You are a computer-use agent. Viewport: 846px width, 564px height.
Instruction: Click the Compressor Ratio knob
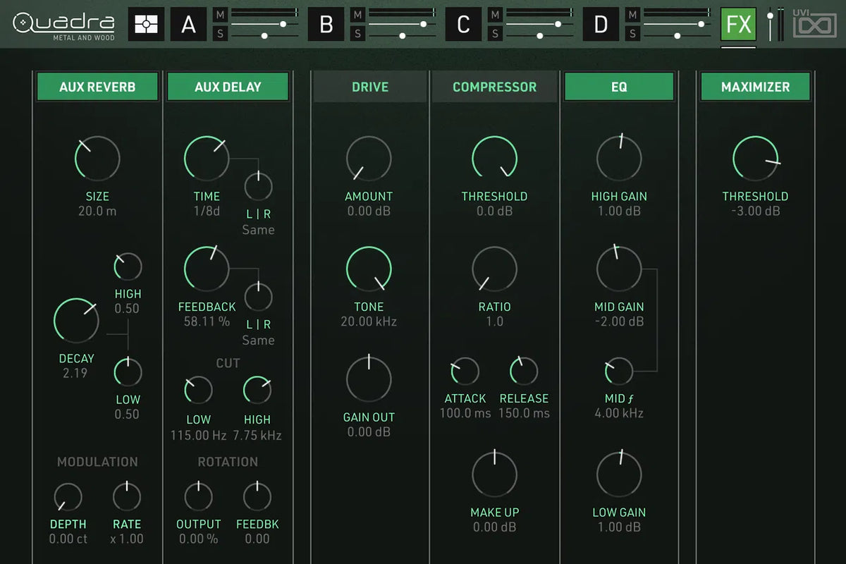click(x=494, y=269)
